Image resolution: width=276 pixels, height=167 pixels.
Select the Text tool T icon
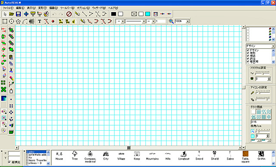tap(39, 21)
